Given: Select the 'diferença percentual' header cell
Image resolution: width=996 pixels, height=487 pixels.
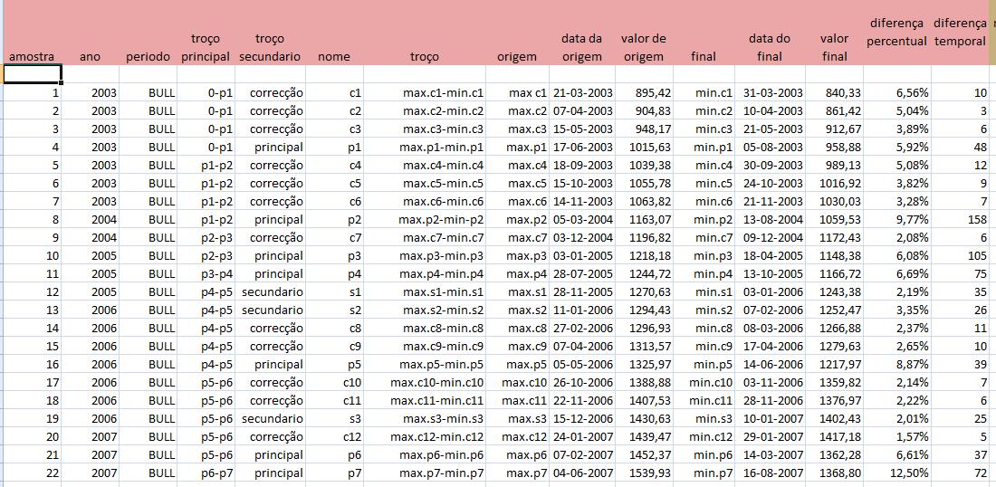Looking at the screenshot, I should pyautogui.click(x=897, y=33).
